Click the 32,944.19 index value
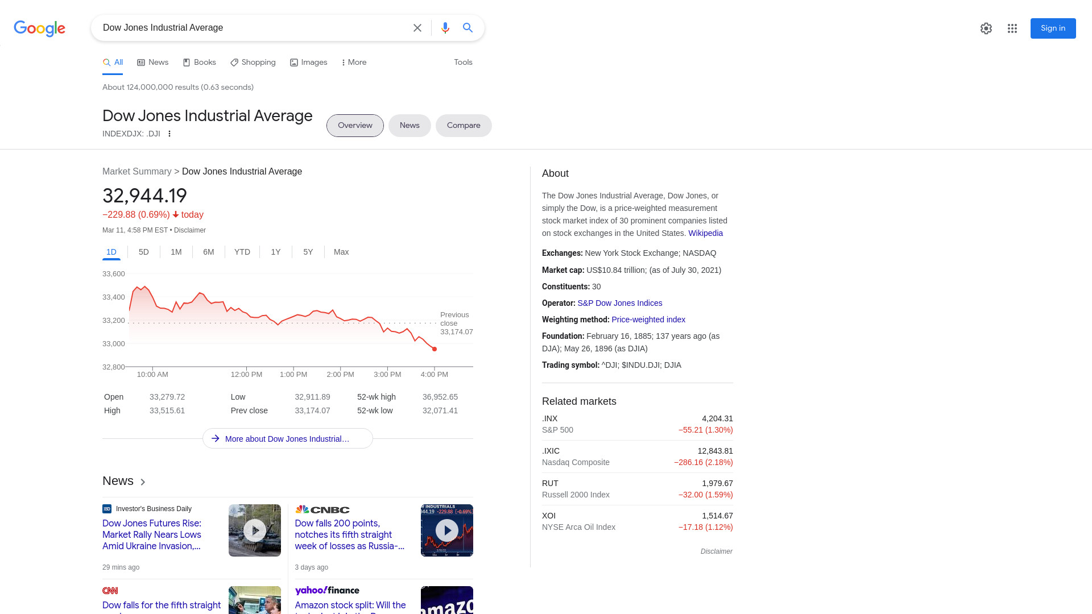 (x=144, y=196)
